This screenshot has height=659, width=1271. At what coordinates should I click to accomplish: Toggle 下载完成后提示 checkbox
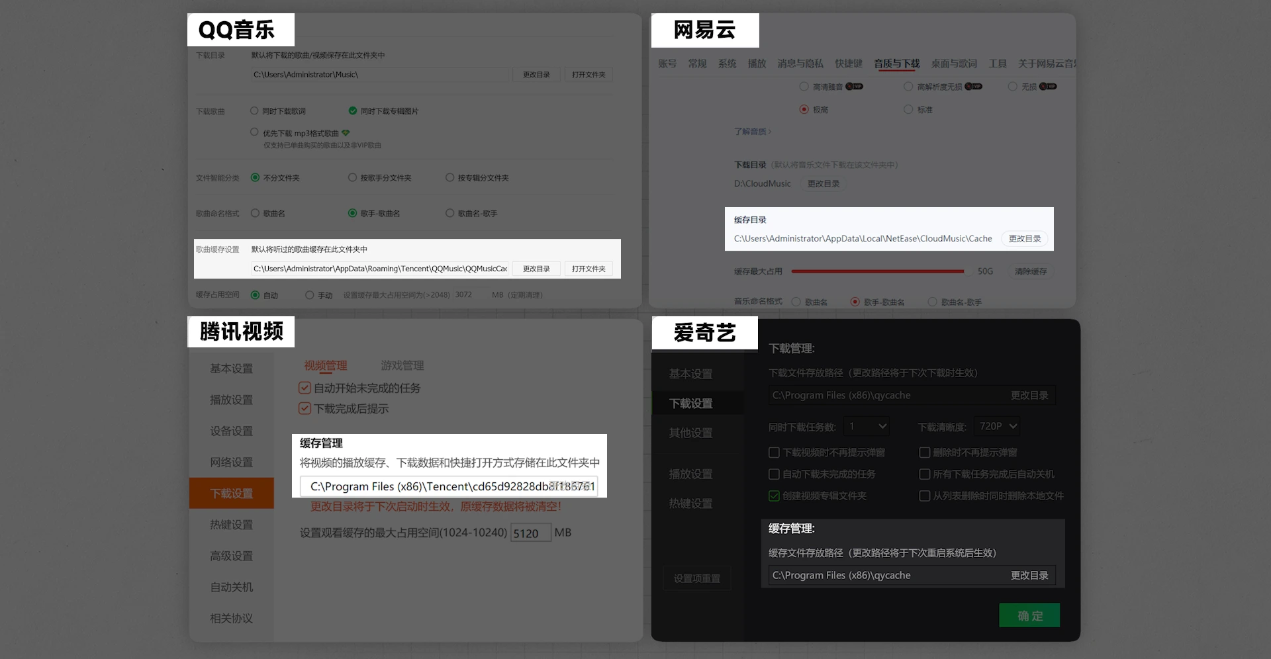point(305,409)
